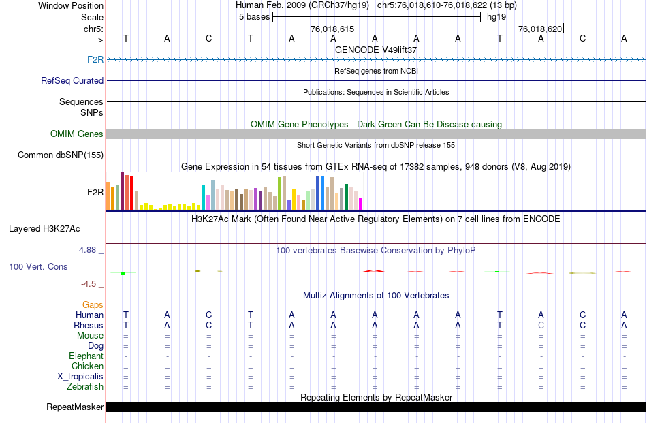
Task: Open the blue F2R GENCODE track label
Action: point(95,59)
